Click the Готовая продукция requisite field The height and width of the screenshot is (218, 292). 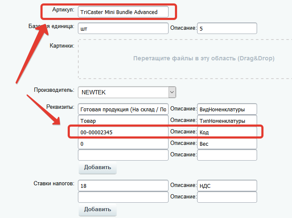[x=123, y=109]
